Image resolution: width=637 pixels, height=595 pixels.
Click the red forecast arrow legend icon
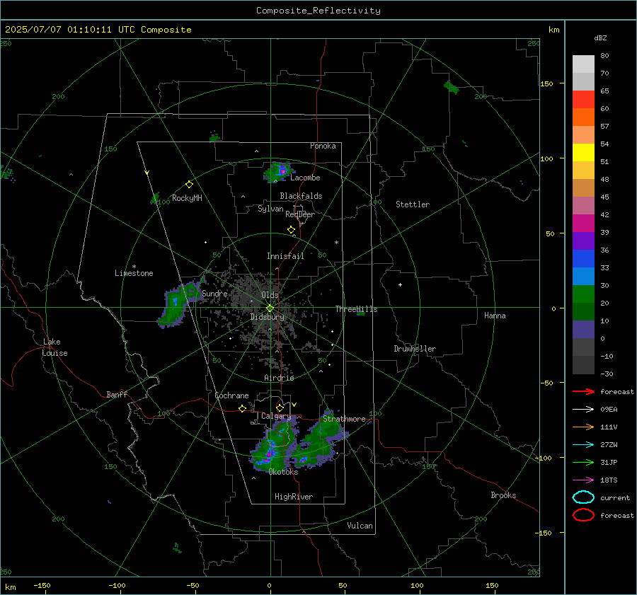click(x=583, y=391)
